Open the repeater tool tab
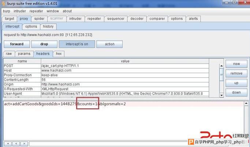 (94, 19)
